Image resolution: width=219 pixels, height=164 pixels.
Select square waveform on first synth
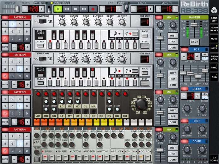(50, 21)
